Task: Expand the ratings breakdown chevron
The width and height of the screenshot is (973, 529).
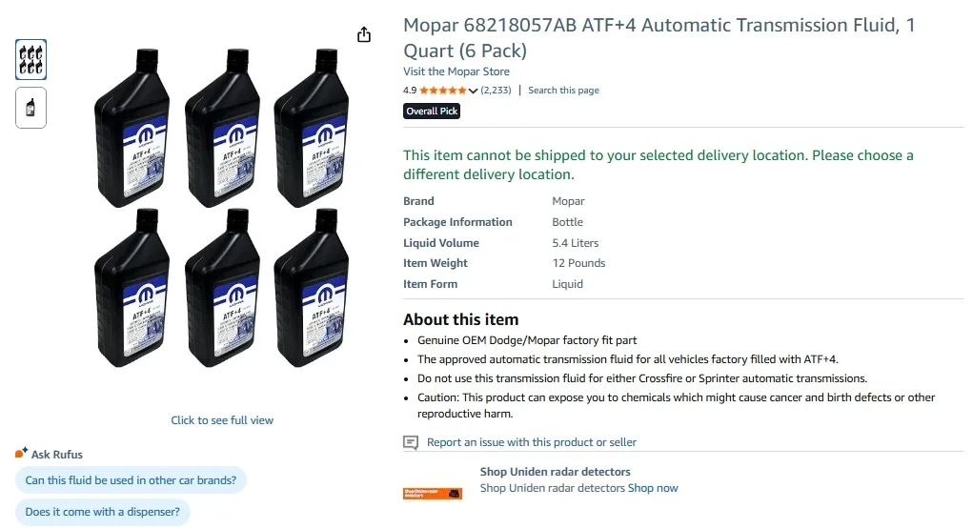Action: (474, 92)
